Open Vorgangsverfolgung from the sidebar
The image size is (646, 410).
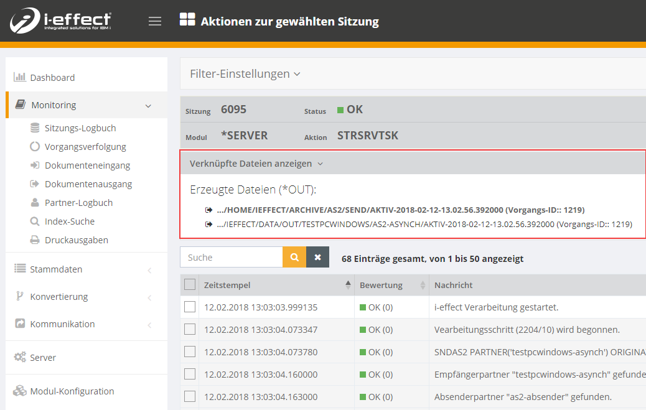pyautogui.click(x=85, y=147)
